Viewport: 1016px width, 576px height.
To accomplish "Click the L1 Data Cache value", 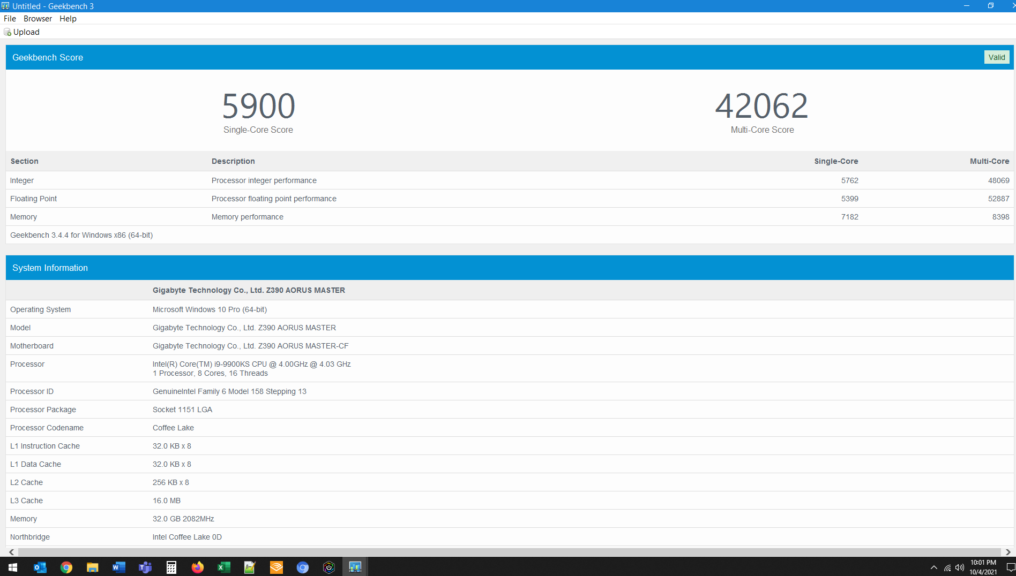I will [x=171, y=464].
